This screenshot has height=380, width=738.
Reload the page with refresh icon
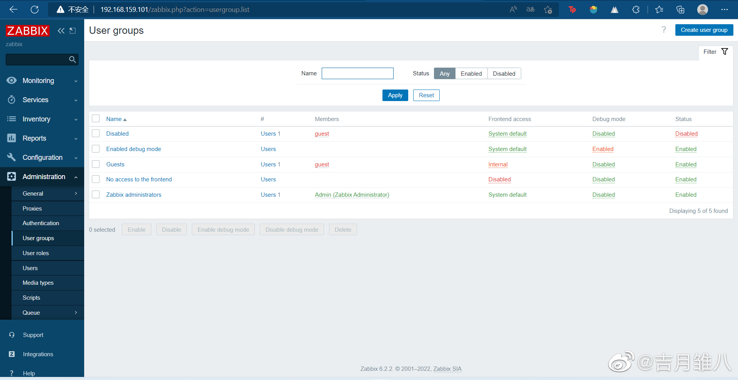35,10
